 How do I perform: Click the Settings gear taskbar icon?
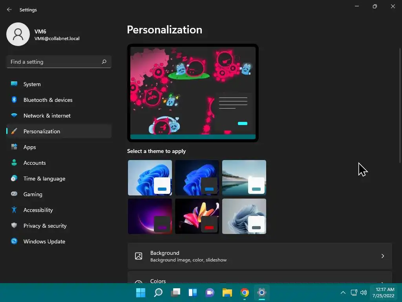262,293
